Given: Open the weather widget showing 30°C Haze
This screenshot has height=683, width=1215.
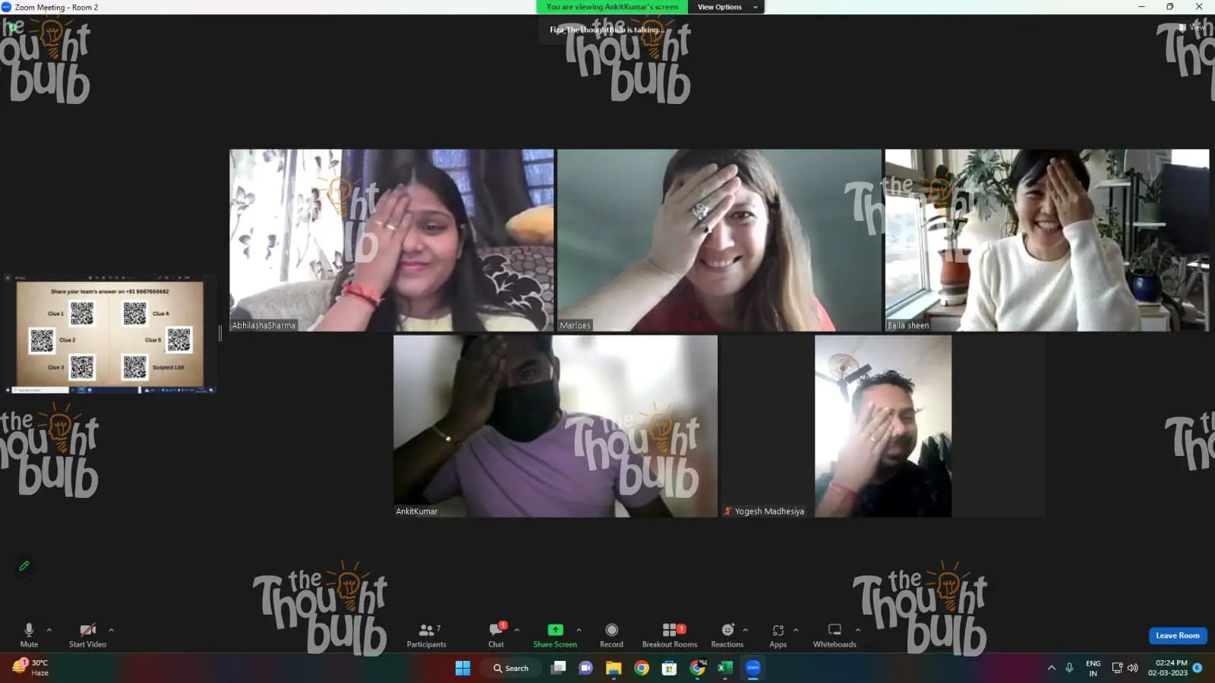Looking at the screenshot, I should 30,668.
